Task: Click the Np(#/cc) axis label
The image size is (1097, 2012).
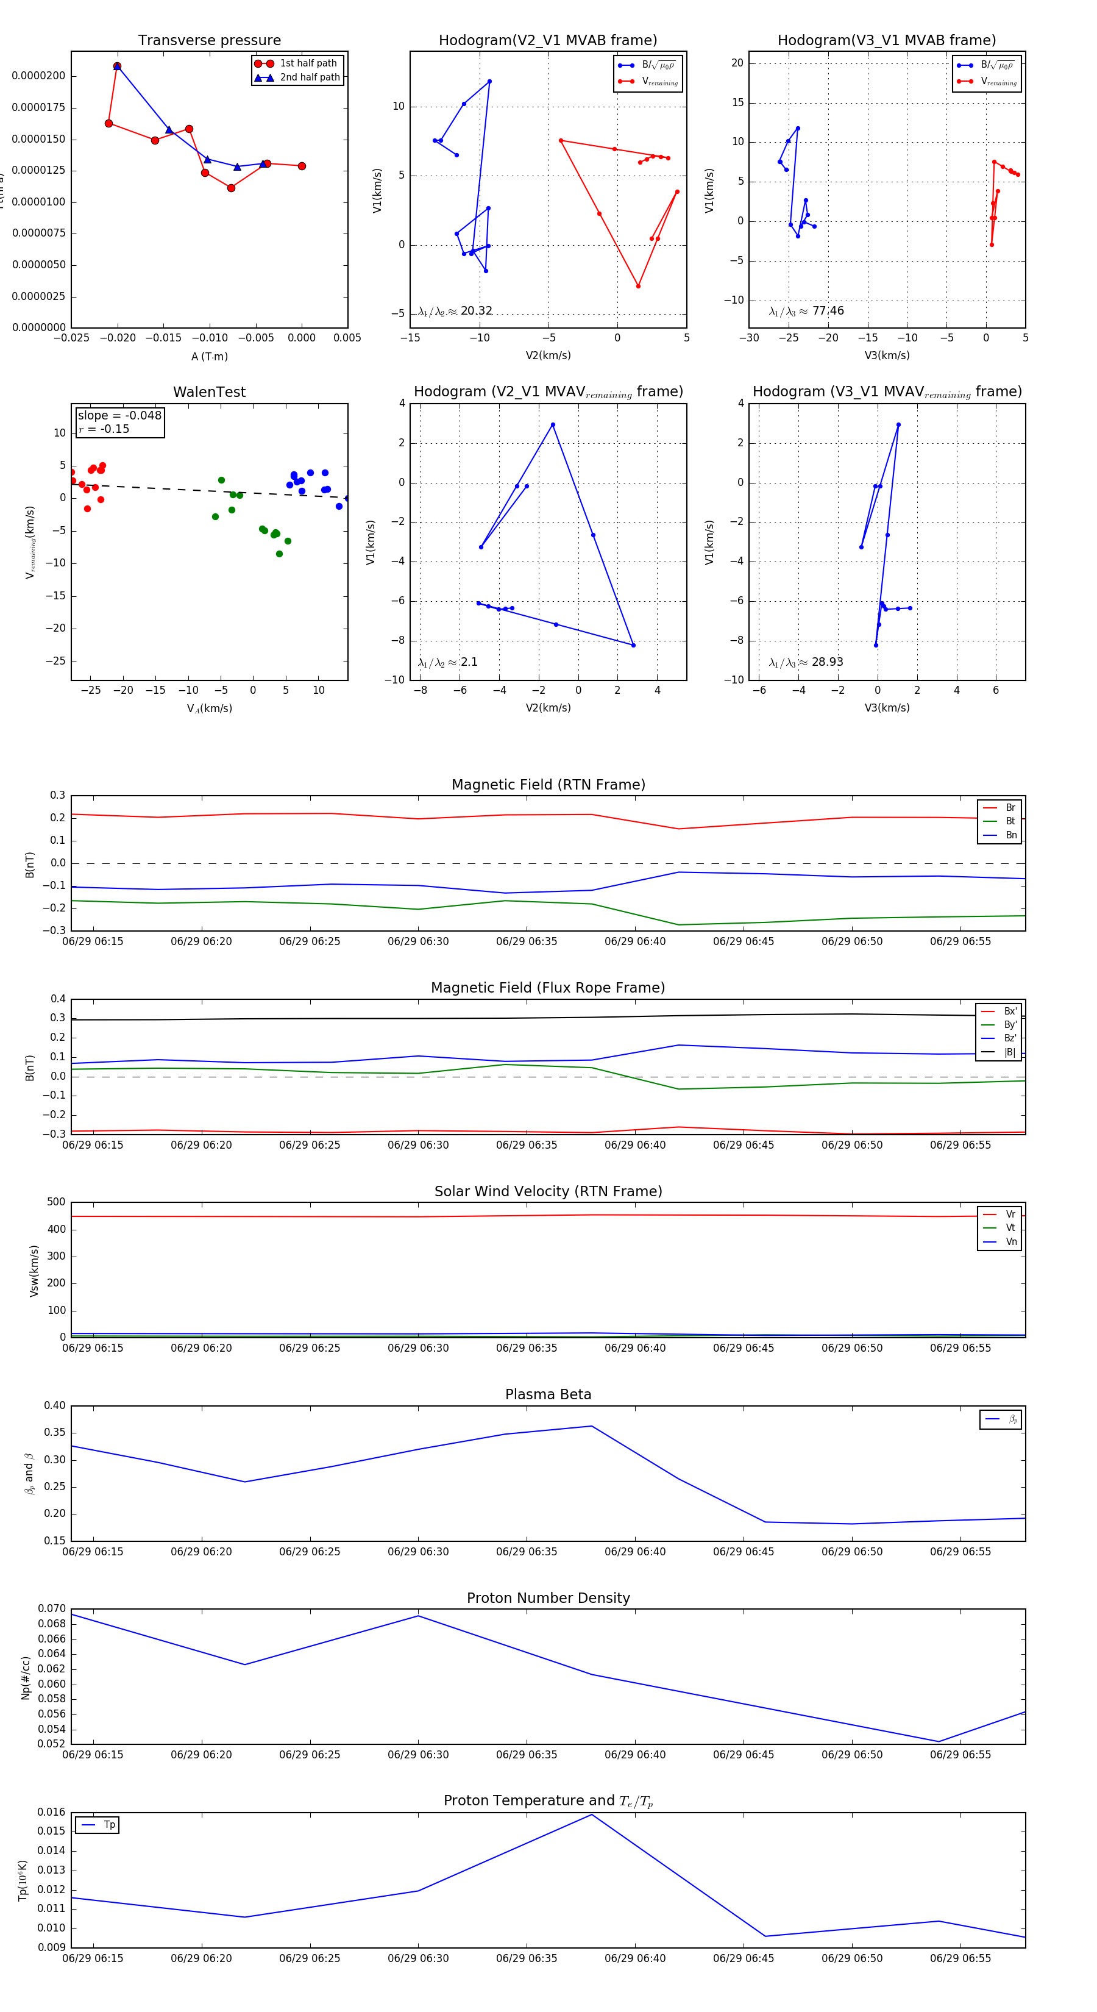Action: [x=26, y=1678]
